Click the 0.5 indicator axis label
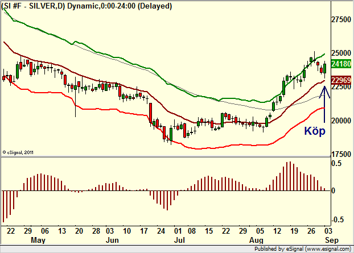The height and width of the screenshot is (253, 354). click(x=336, y=163)
